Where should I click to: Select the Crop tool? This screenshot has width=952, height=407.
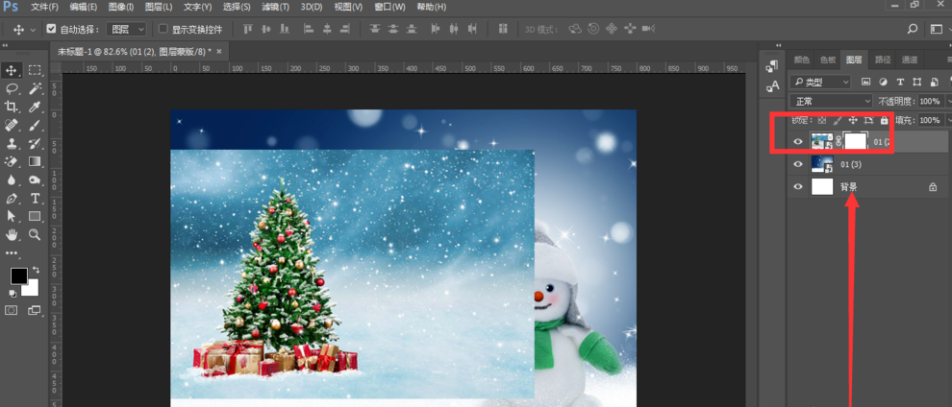click(12, 108)
